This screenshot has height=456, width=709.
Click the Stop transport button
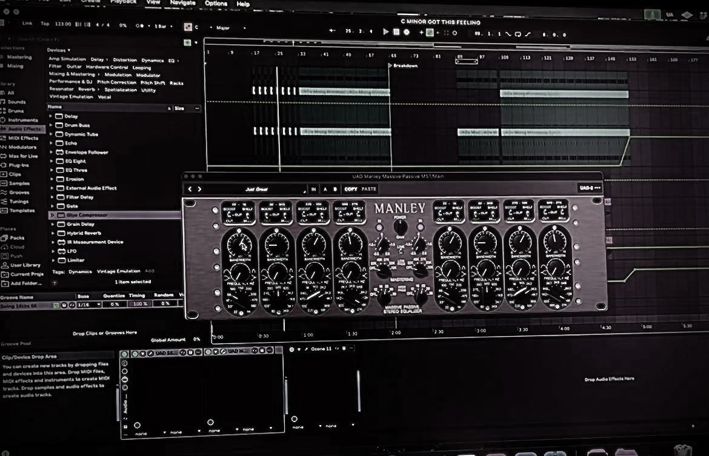396,31
